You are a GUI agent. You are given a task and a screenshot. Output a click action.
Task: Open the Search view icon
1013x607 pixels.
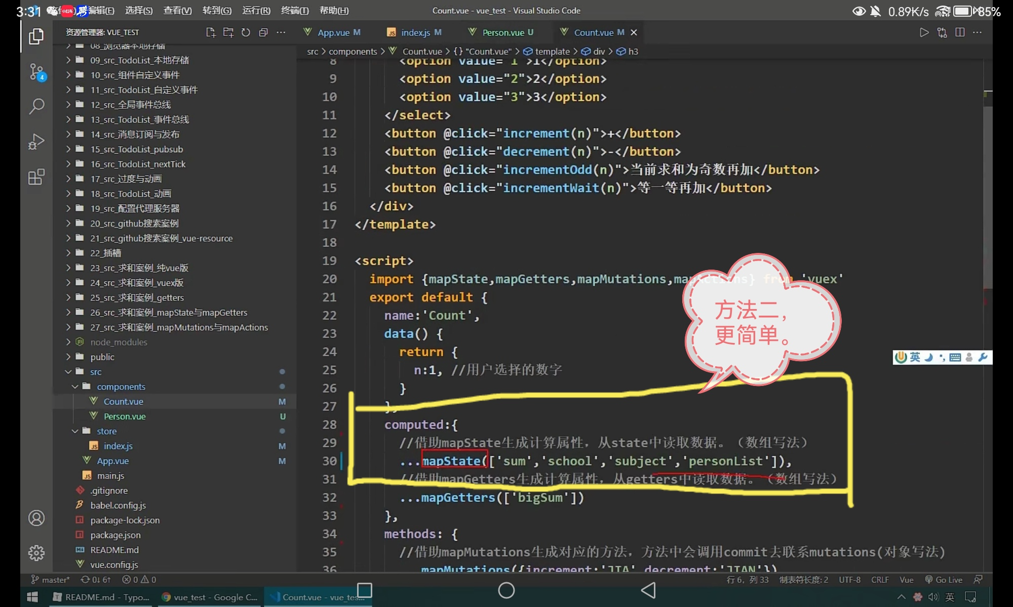tap(36, 106)
